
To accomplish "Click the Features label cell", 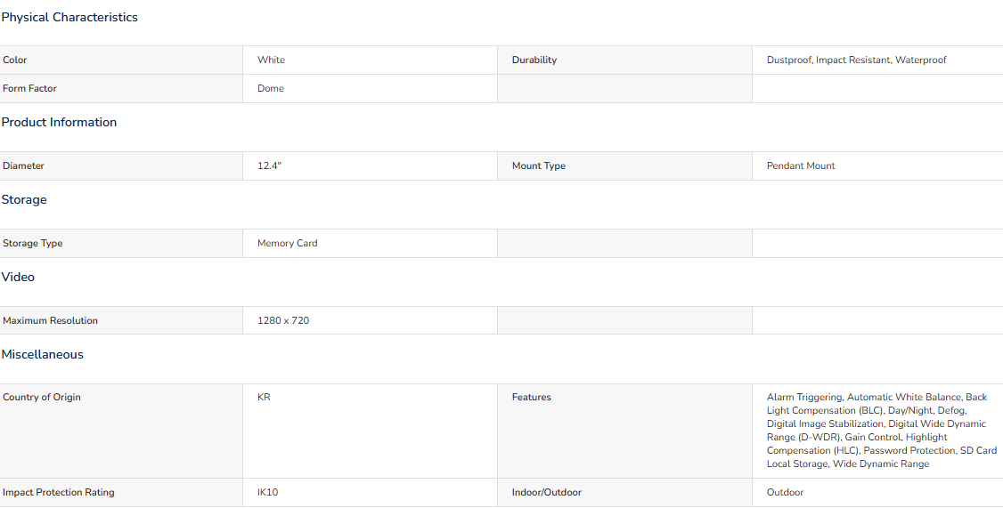I will click(625, 431).
